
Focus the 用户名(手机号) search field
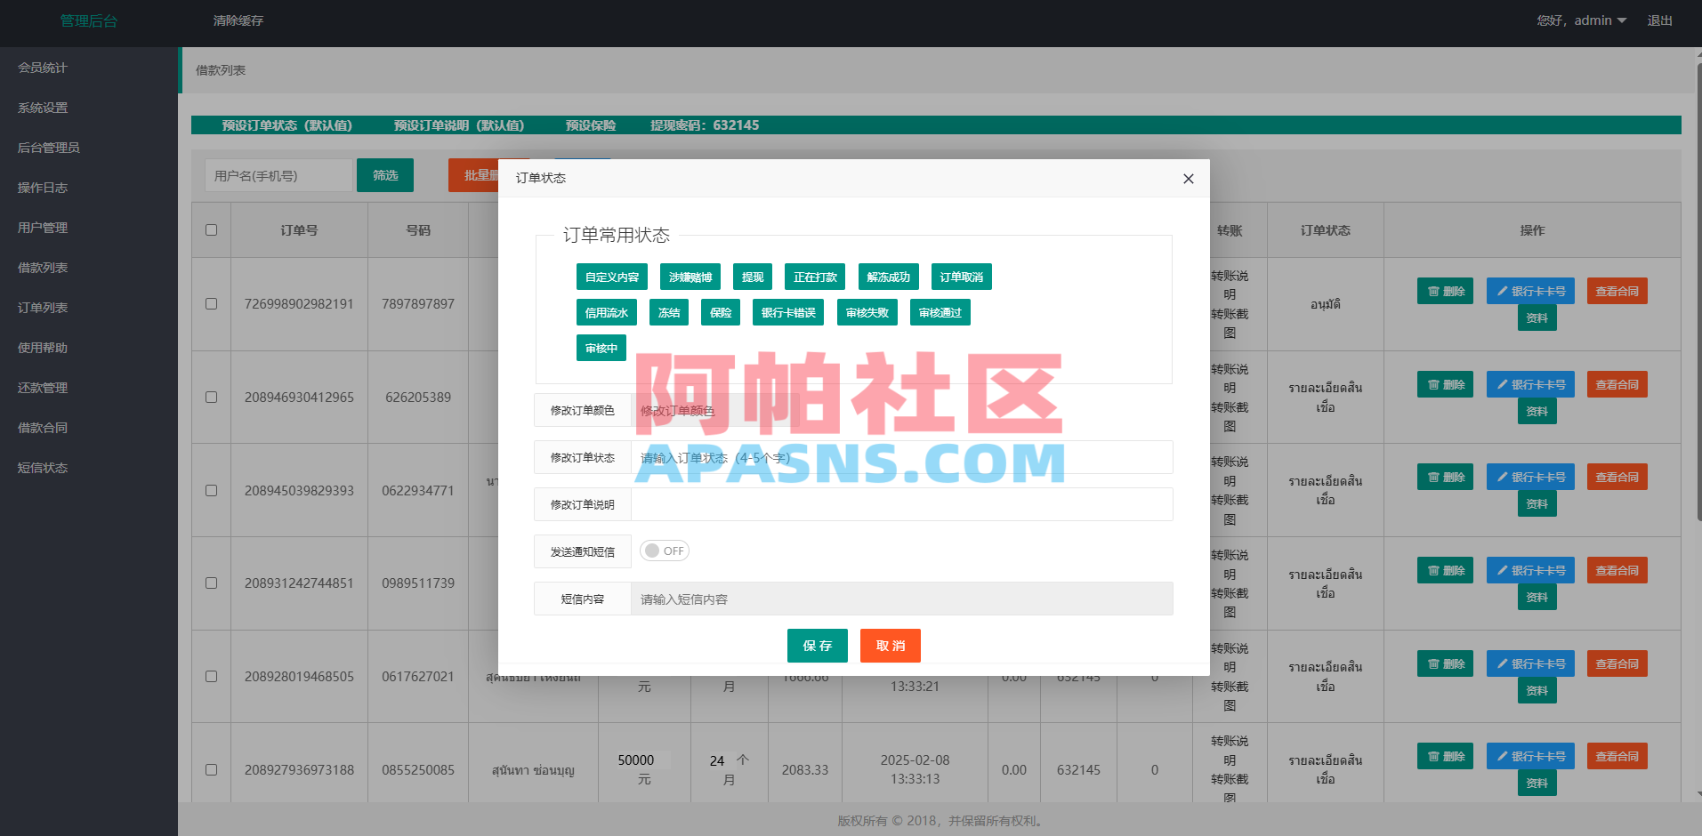278,175
